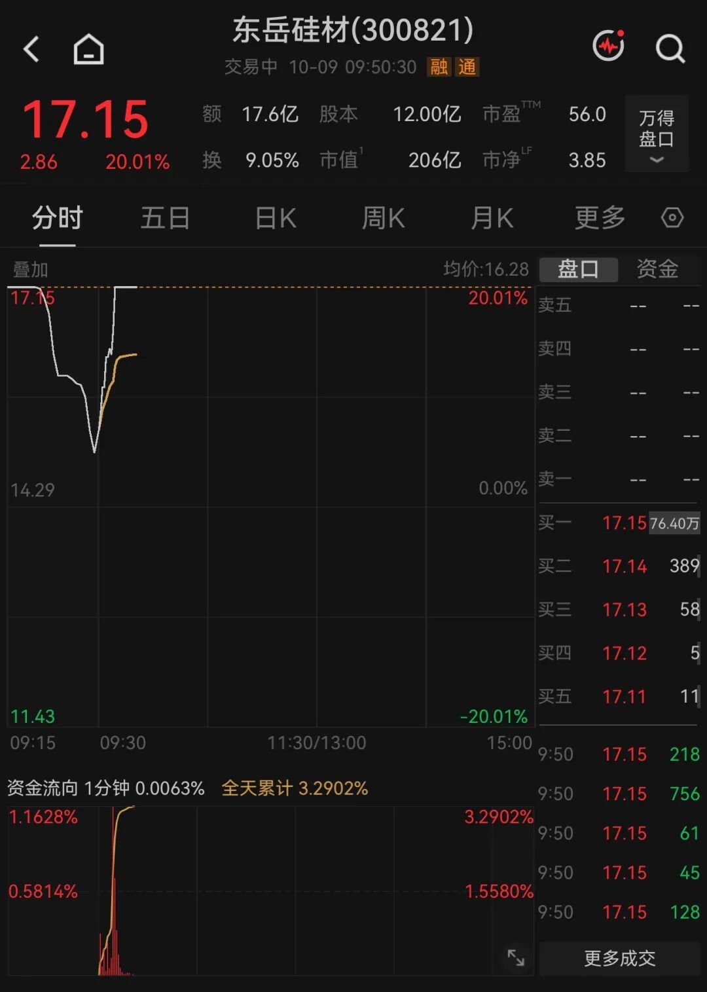Tap the current price 17.15 headline

86,120
